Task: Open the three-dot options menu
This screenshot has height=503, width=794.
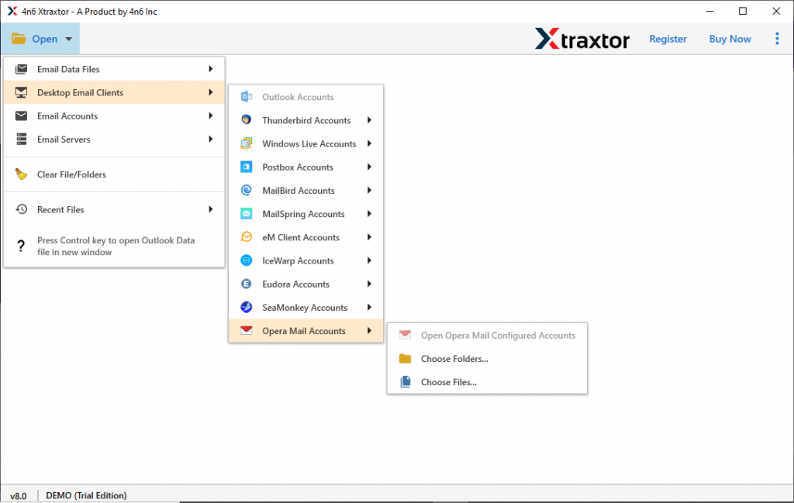Action: pos(777,38)
